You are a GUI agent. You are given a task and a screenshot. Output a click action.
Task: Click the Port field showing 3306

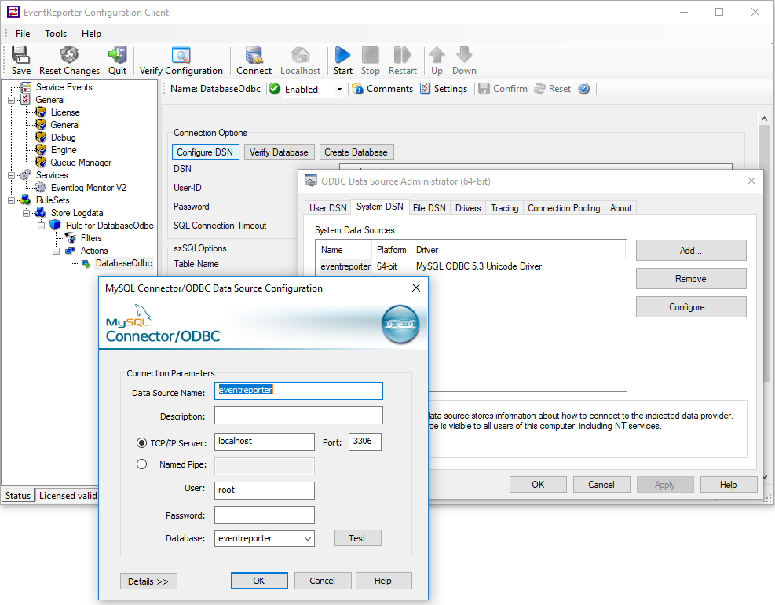click(x=365, y=442)
